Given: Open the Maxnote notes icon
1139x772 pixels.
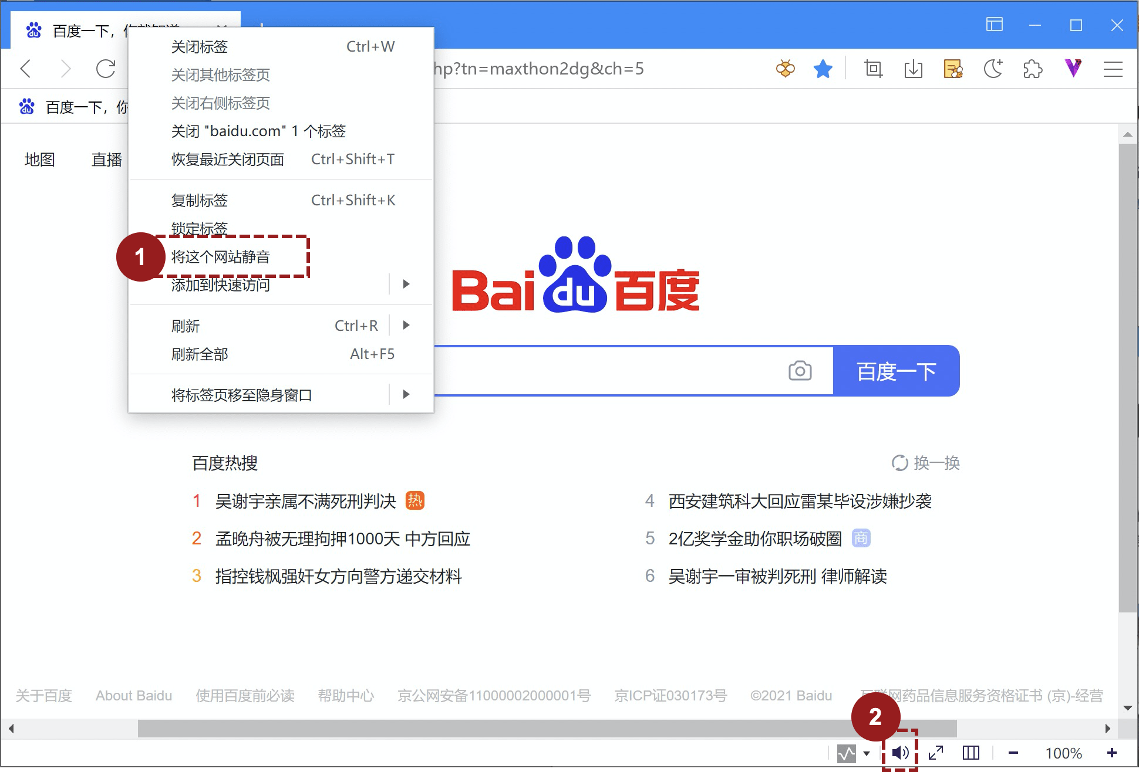Looking at the screenshot, I should coord(953,69).
